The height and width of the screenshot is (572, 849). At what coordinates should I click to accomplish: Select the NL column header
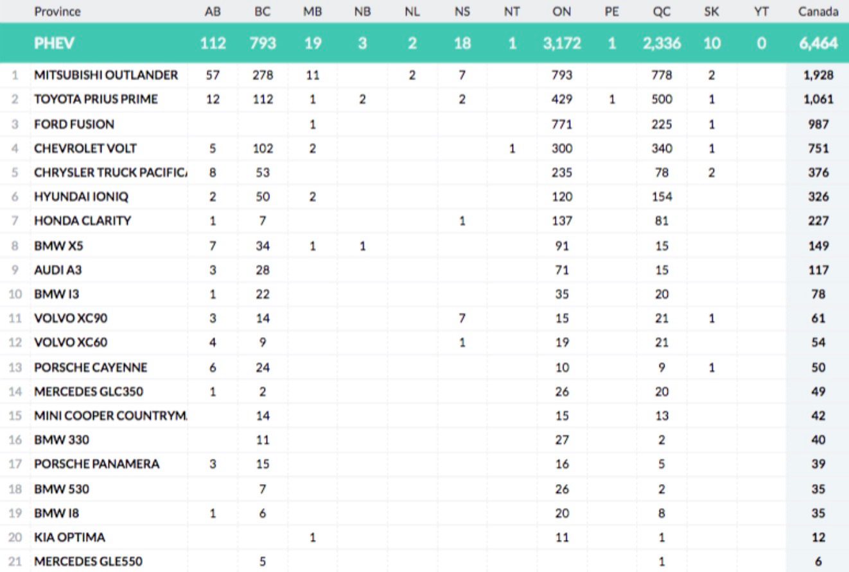point(412,12)
